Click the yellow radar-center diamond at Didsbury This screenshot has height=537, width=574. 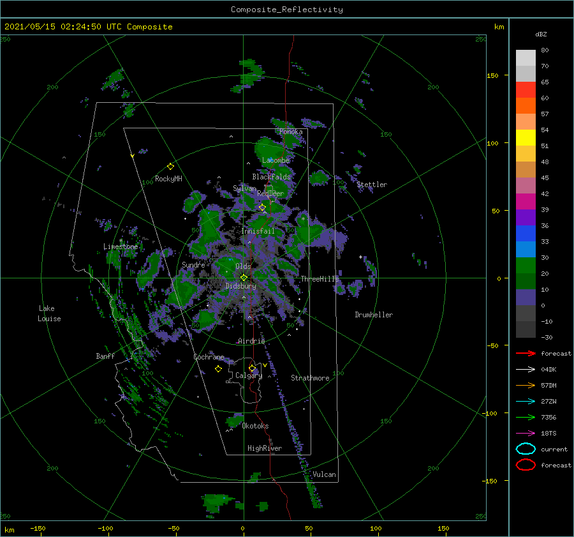coord(244,278)
